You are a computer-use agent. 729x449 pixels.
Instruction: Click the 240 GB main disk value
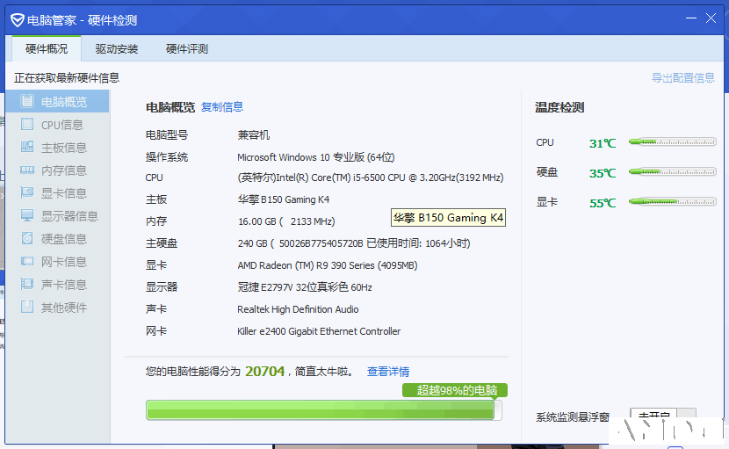(x=354, y=243)
